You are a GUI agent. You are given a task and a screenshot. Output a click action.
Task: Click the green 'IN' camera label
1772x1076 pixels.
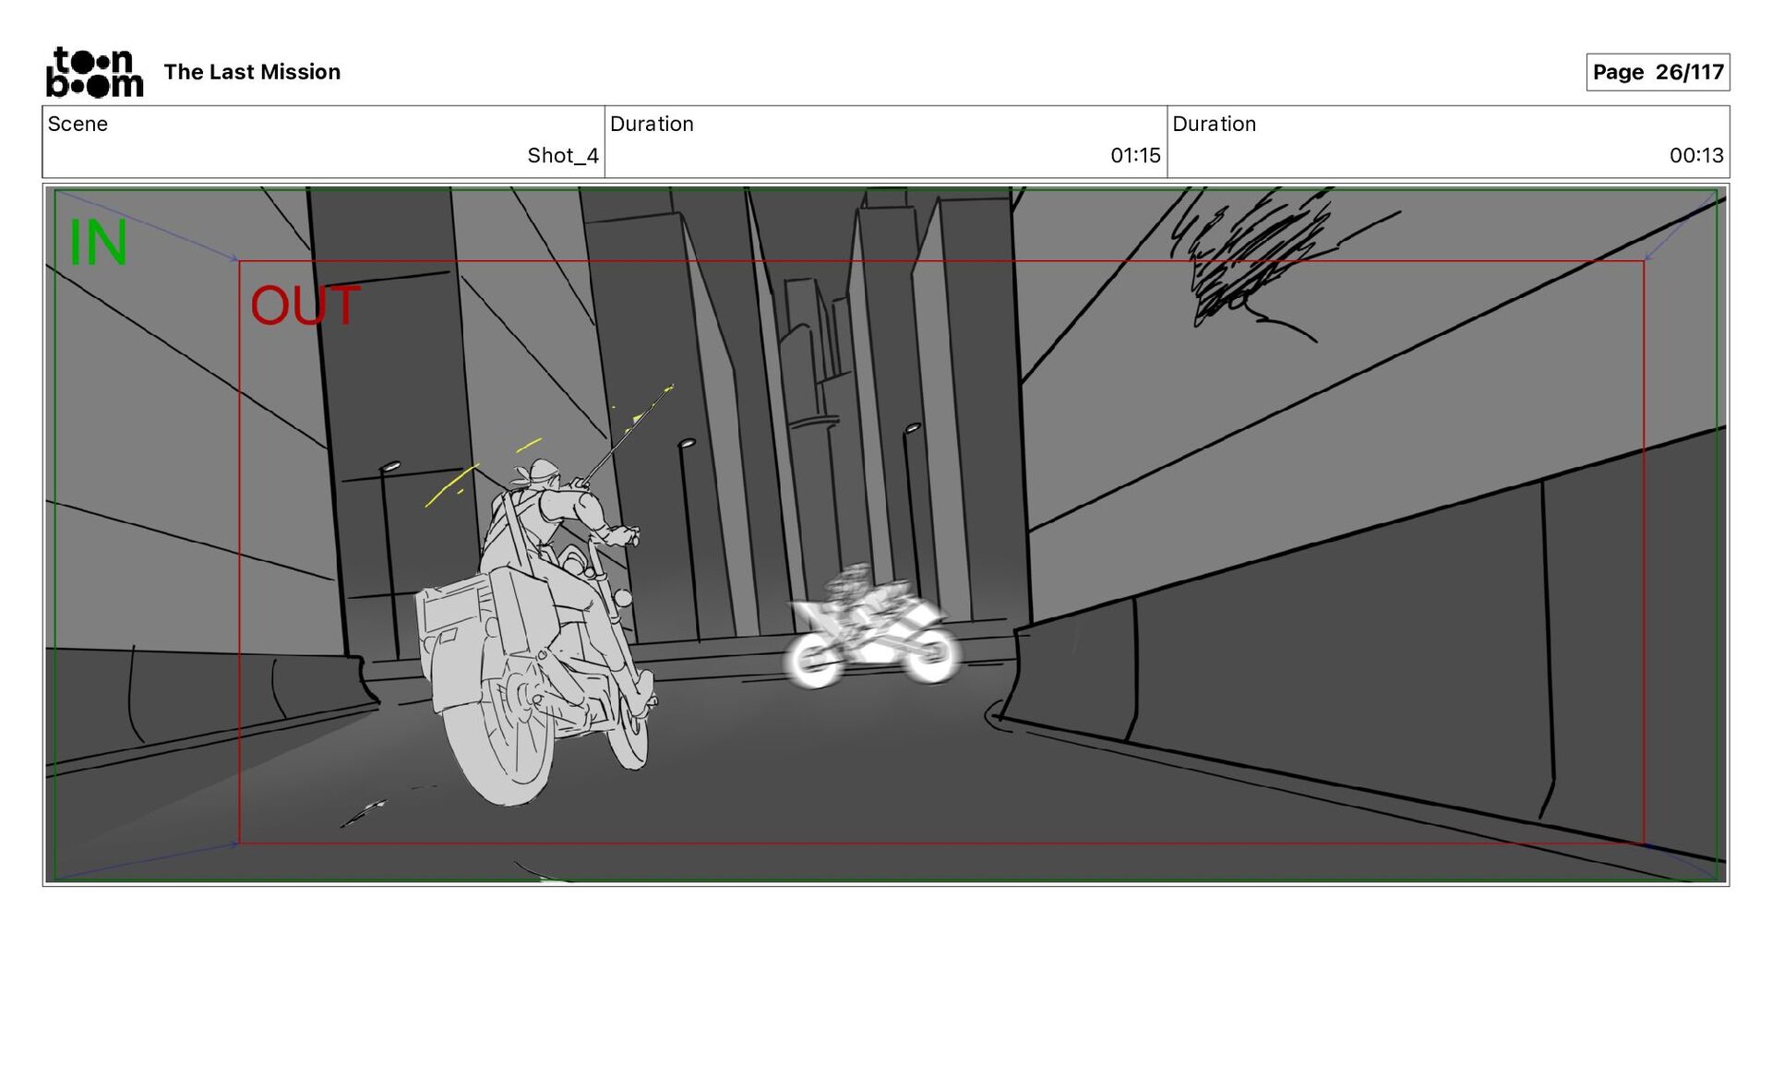point(98,243)
